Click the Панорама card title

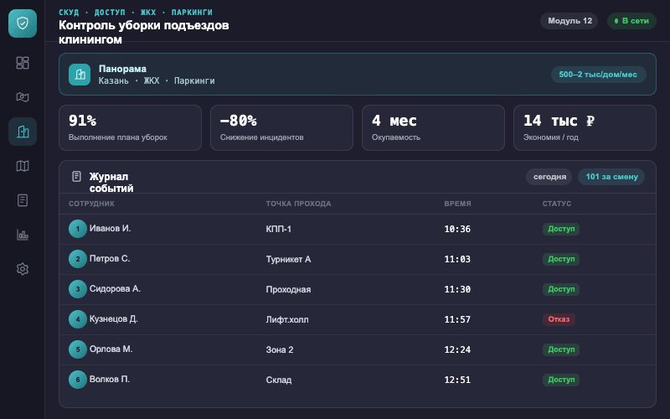(x=122, y=69)
